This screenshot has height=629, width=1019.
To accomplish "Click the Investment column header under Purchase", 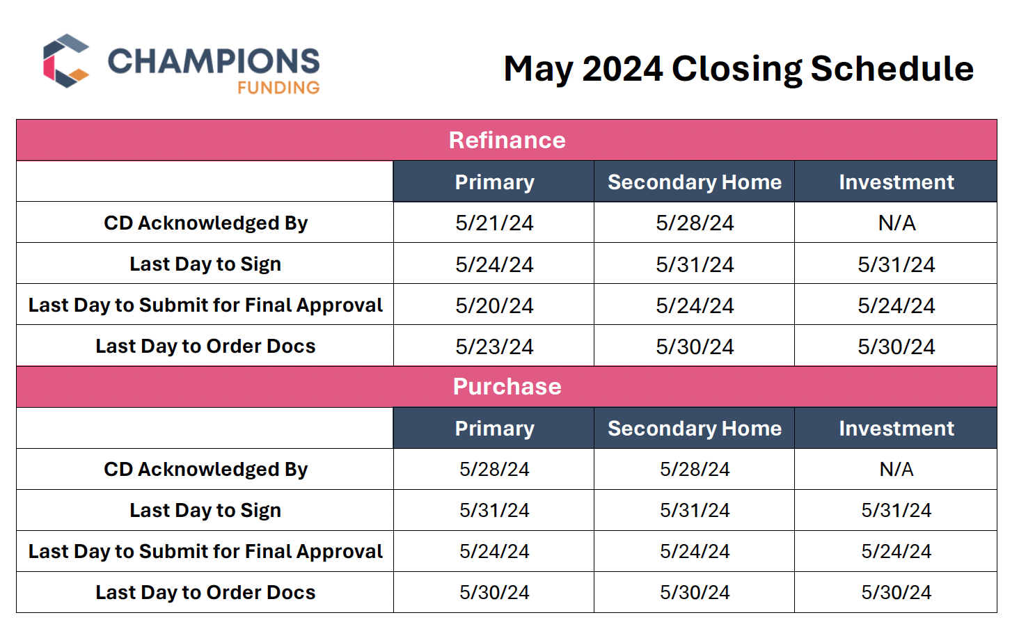I will pyautogui.click(x=896, y=429).
